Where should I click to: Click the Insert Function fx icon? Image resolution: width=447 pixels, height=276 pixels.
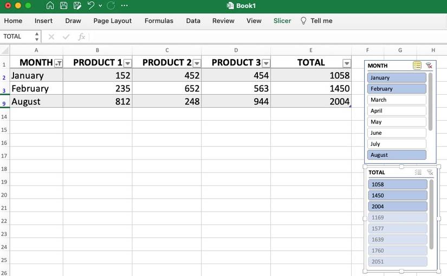click(x=81, y=37)
